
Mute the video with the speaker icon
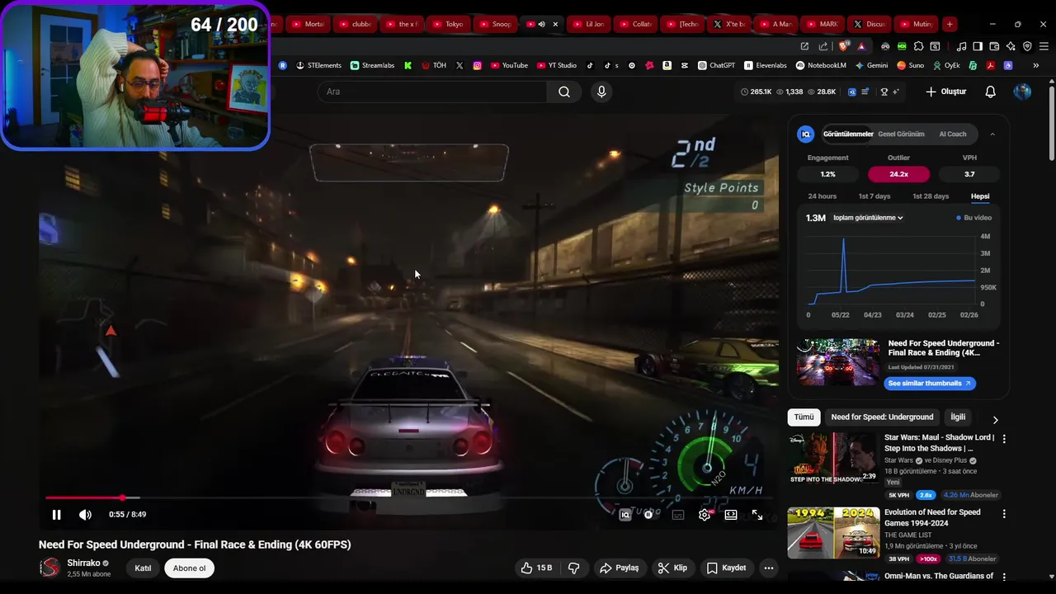[85, 515]
